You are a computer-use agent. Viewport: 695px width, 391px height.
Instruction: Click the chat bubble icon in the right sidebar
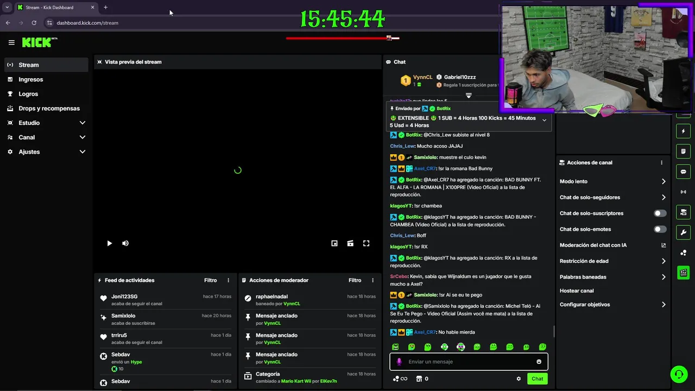pyautogui.click(x=684, y=172)
